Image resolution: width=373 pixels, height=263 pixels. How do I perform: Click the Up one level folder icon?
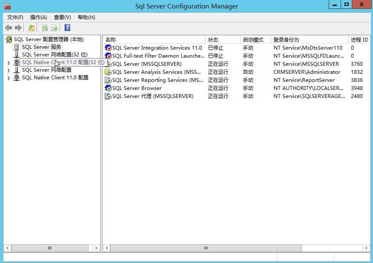[x=31, y=28]
